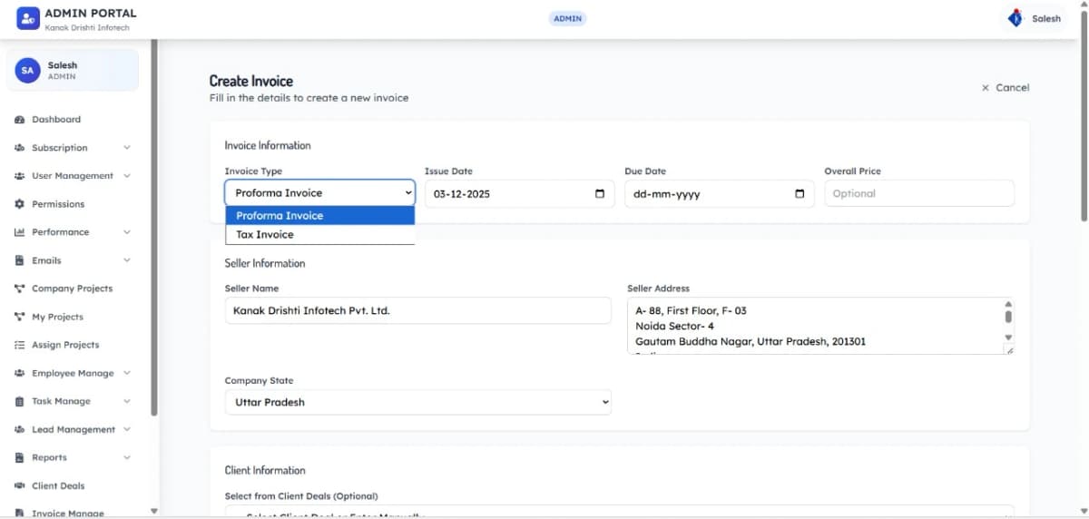Open the Company State dropdown
Screen dimensions: 1089x519
(x=418, y=402)
